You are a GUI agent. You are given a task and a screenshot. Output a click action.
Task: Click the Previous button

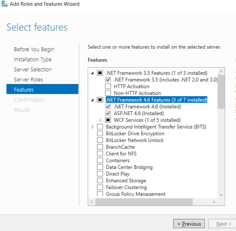189,224
